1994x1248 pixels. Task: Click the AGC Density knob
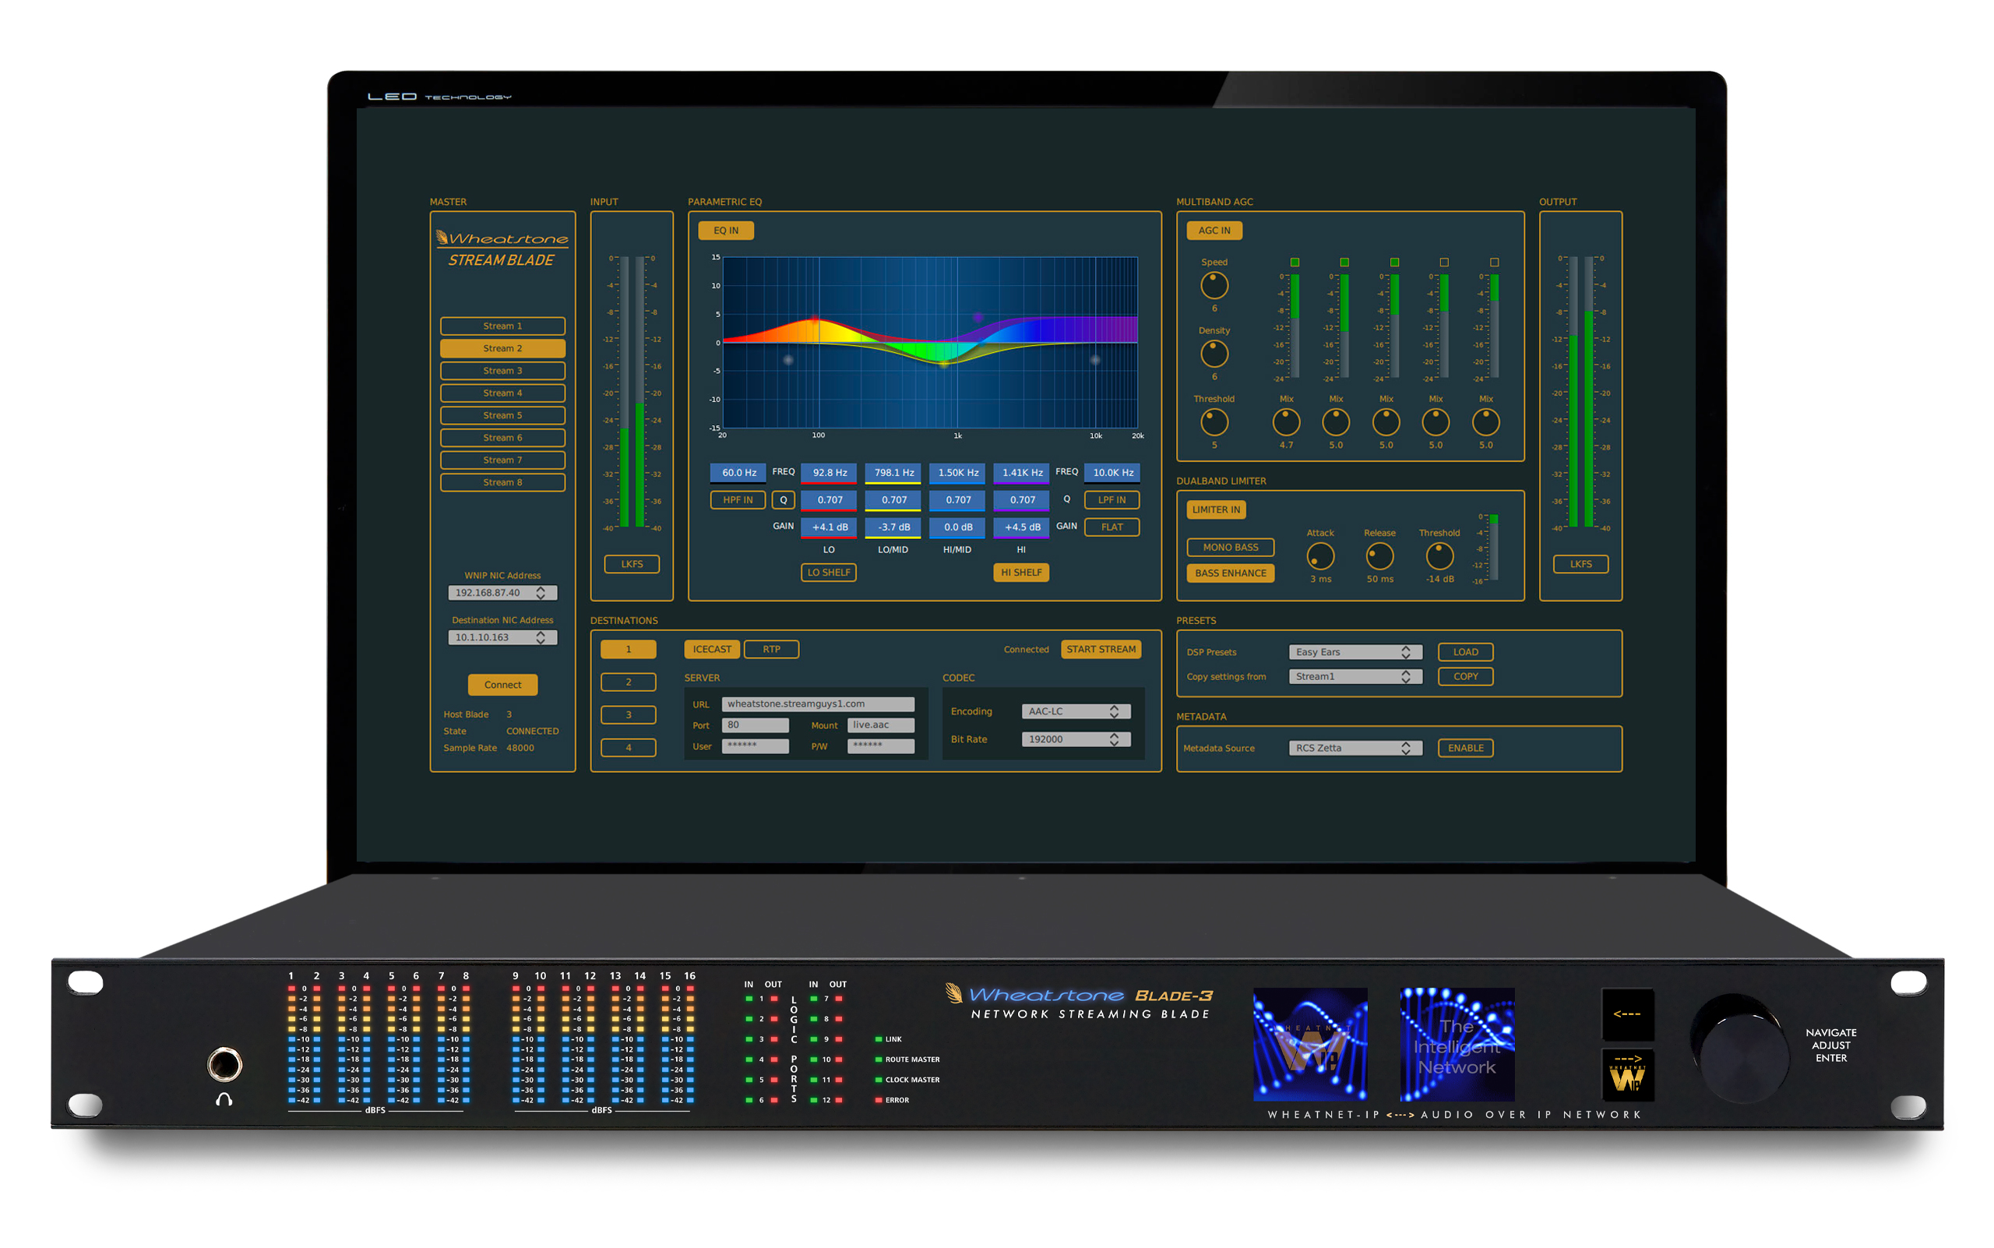point(1214,354)
